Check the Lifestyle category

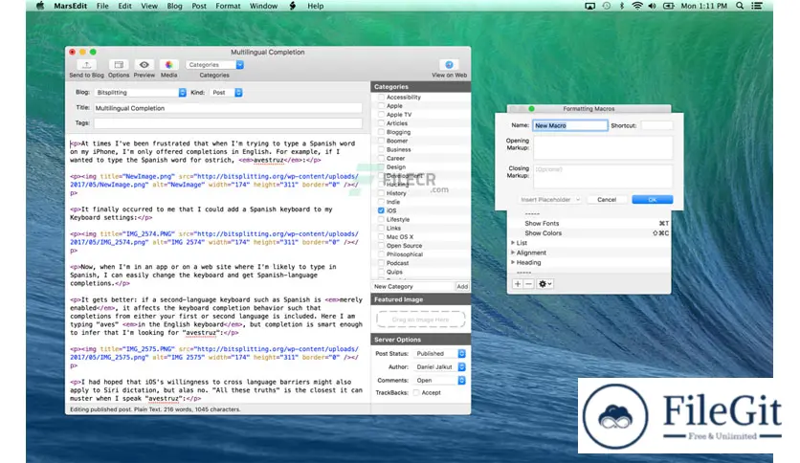click(x=381, y=219)
